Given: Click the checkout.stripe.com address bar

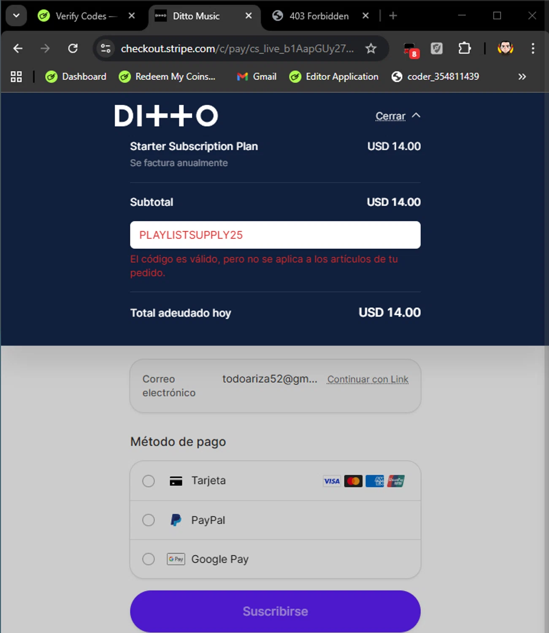Looking at the screenshot, I should point(237,49).
